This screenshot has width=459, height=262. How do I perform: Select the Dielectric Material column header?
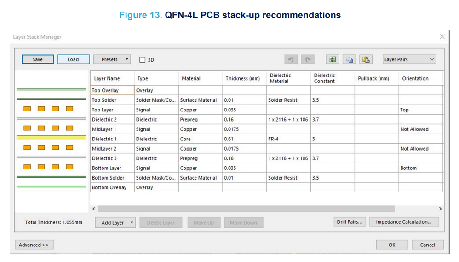(x=289, y=78)
